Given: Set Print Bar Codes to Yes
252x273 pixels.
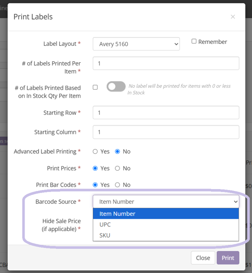Looking at the screenshot, I should [x=95, y=185].
